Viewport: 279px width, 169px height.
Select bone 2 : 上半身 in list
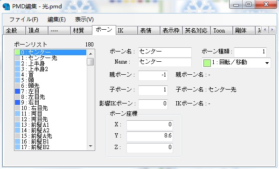[50, 64]
